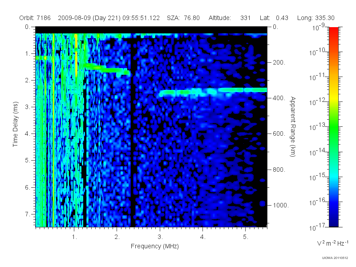Click the Orbit: 7186 header text
Image resolution: width=356 pixels, height=267 pixels.
coord(35,18)
